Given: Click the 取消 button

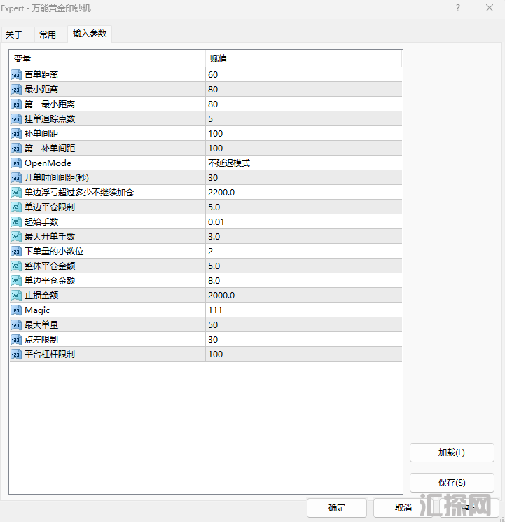Looking at the screenshot, I should [x=403, y=508].
